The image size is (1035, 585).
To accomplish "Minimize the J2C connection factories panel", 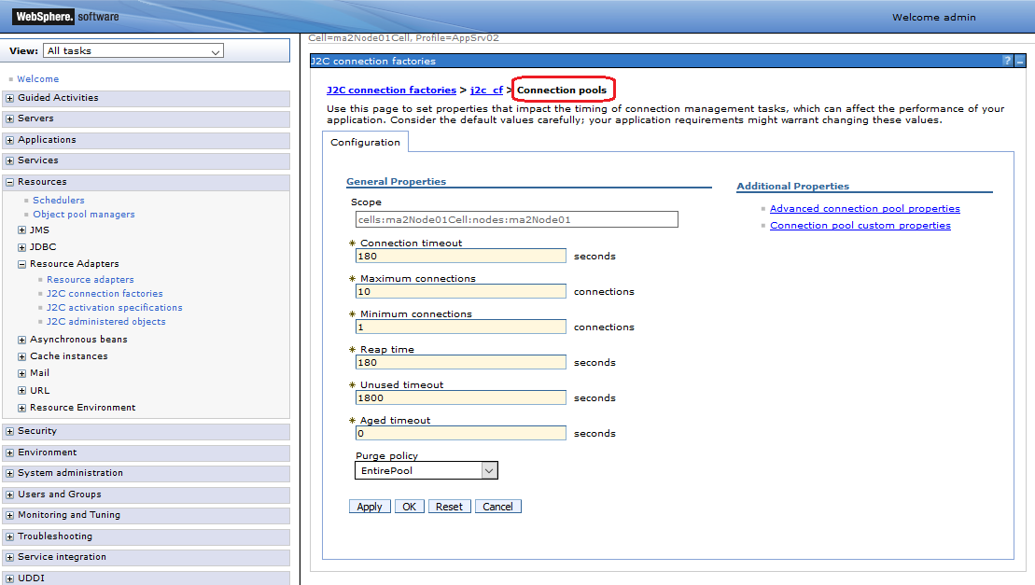I will 1020,61.
